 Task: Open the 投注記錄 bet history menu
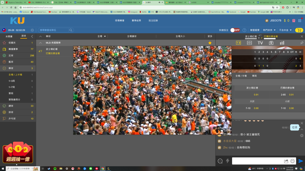click(x=153, y=21)
